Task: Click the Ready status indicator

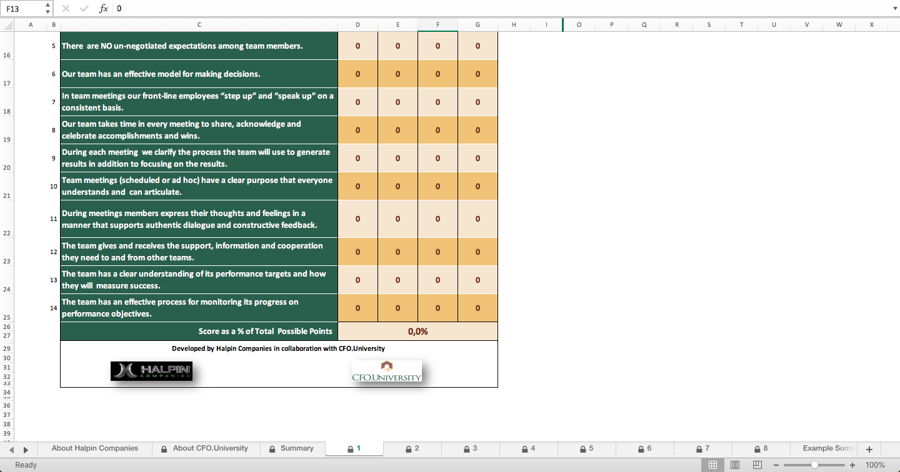Action: 26,465
